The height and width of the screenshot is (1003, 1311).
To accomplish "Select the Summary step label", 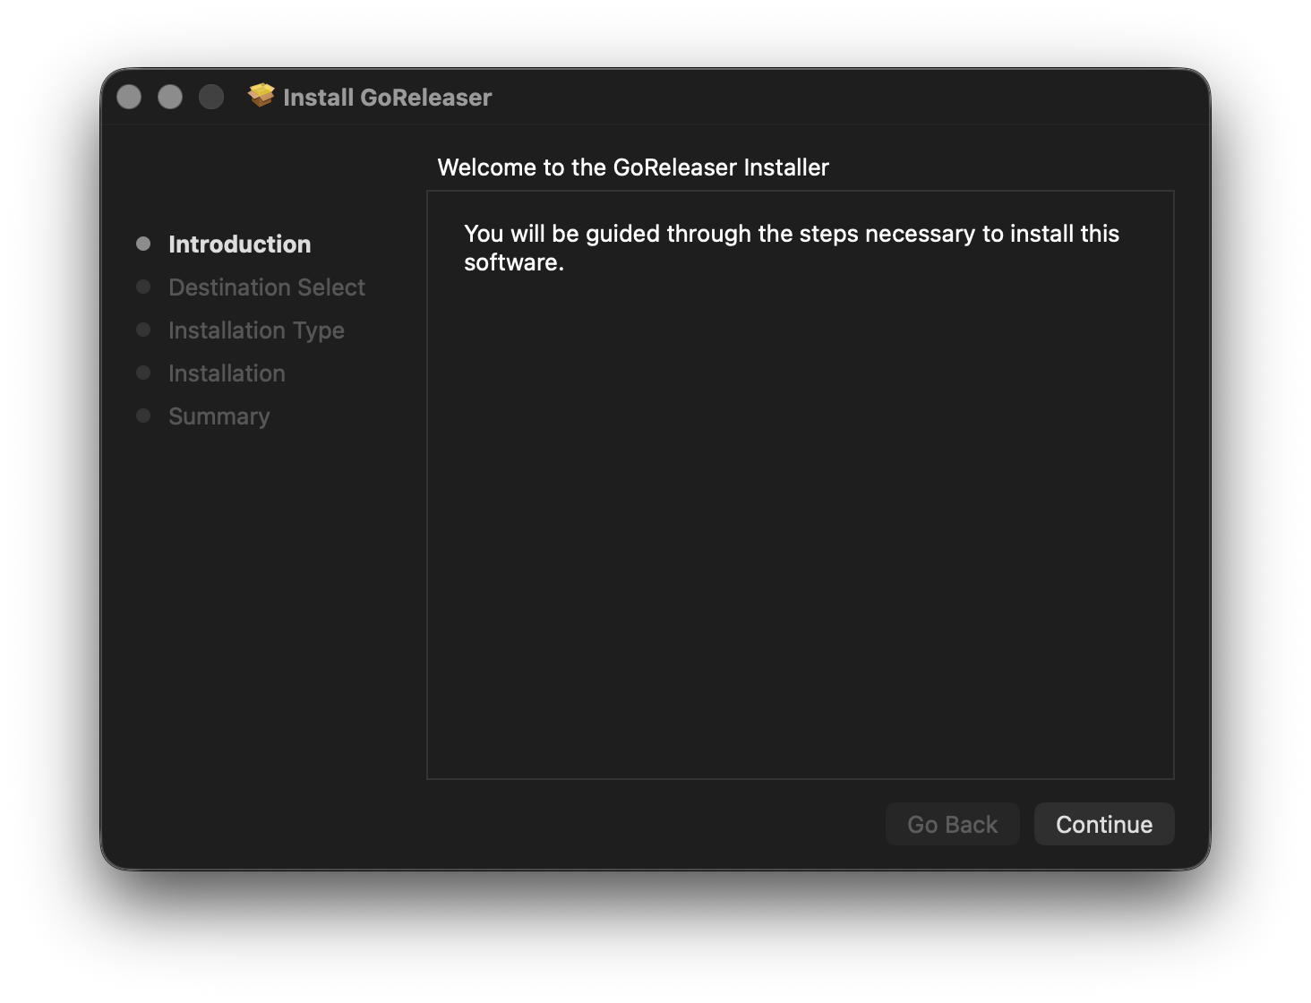I will pyautogui.click(x=218, y=416).
